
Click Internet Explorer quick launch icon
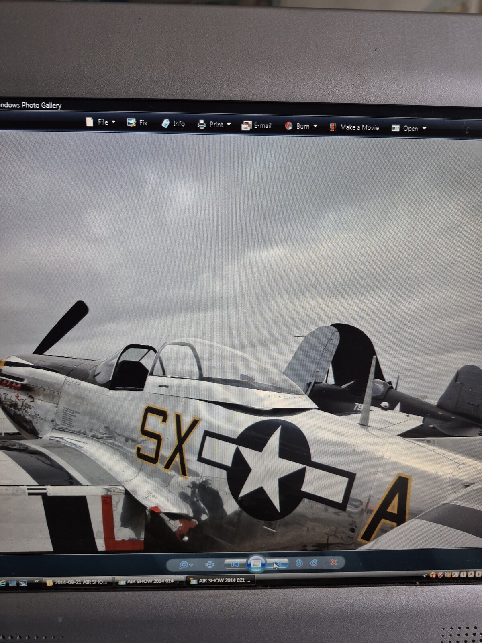tap(3, 583)
